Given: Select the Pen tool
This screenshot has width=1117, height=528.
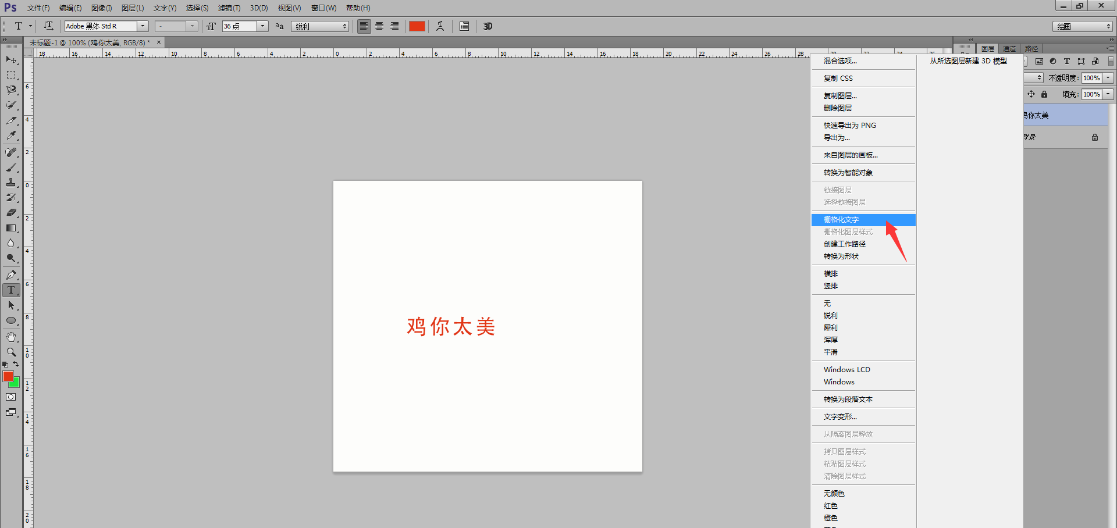Looking at the screenshot, I should (11, 275).
